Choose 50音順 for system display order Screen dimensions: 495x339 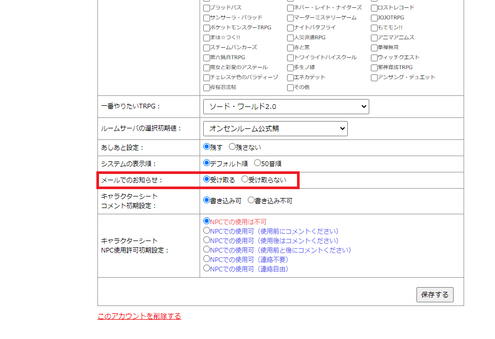tap(257, 163)
